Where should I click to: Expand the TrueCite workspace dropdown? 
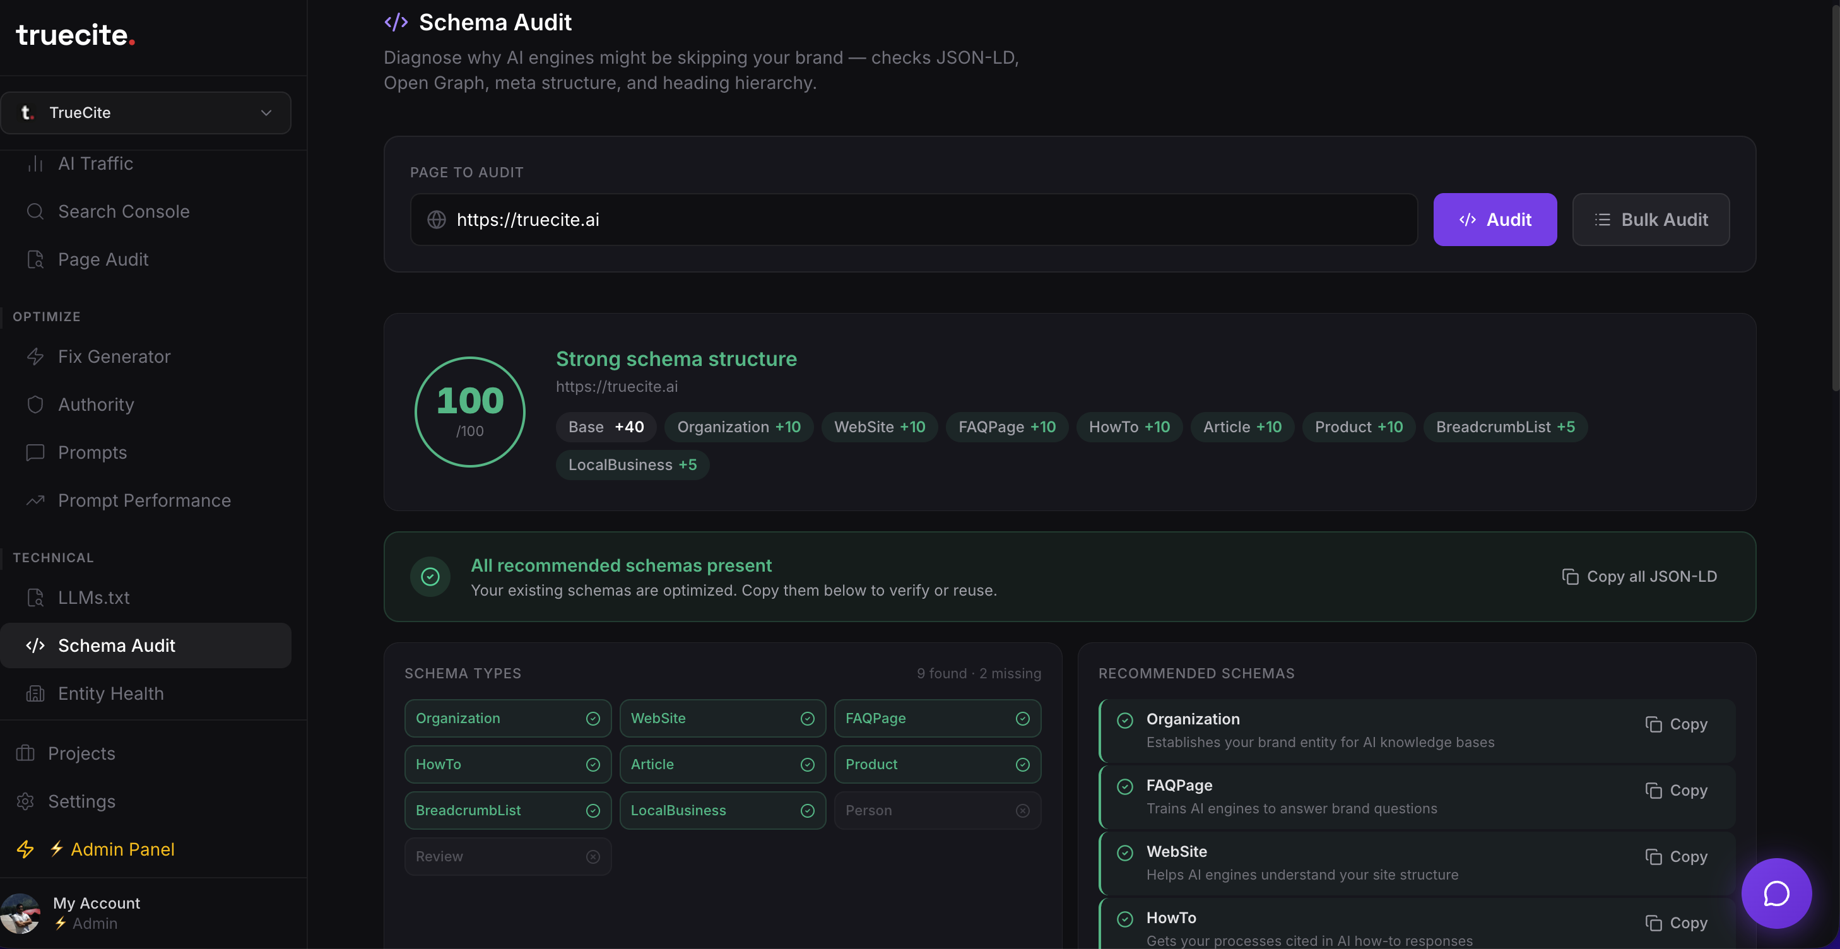pyautogui.click(x=146, y=113)
